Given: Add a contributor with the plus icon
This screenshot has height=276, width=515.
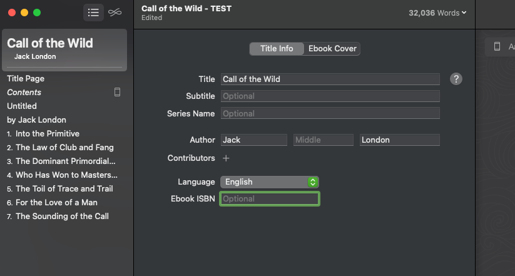Looking at the screenshot, I should point(226,158).
